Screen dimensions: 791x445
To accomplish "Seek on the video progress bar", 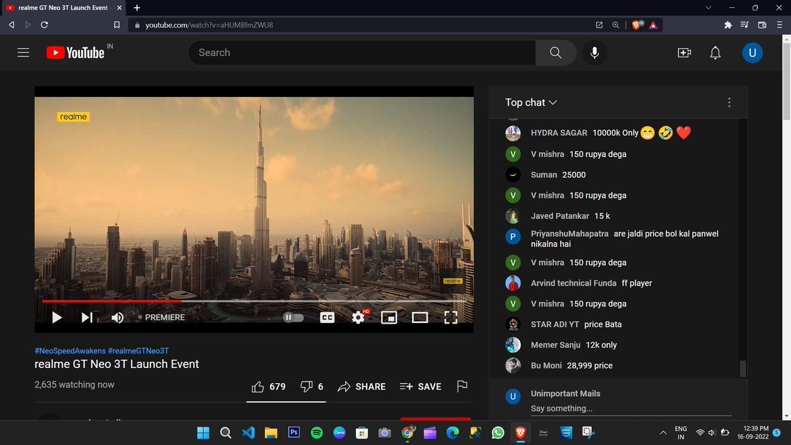I will (254, 301).
